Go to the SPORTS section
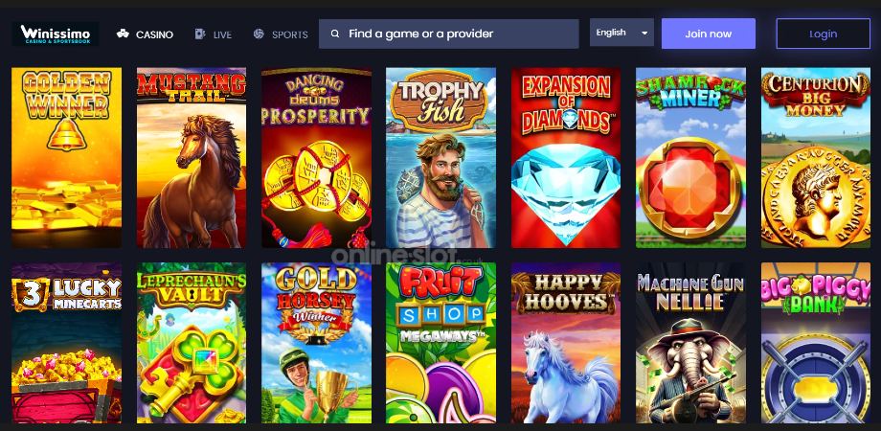Image resolution: width=881 pixels, height=431 pixels. (290, 34)
